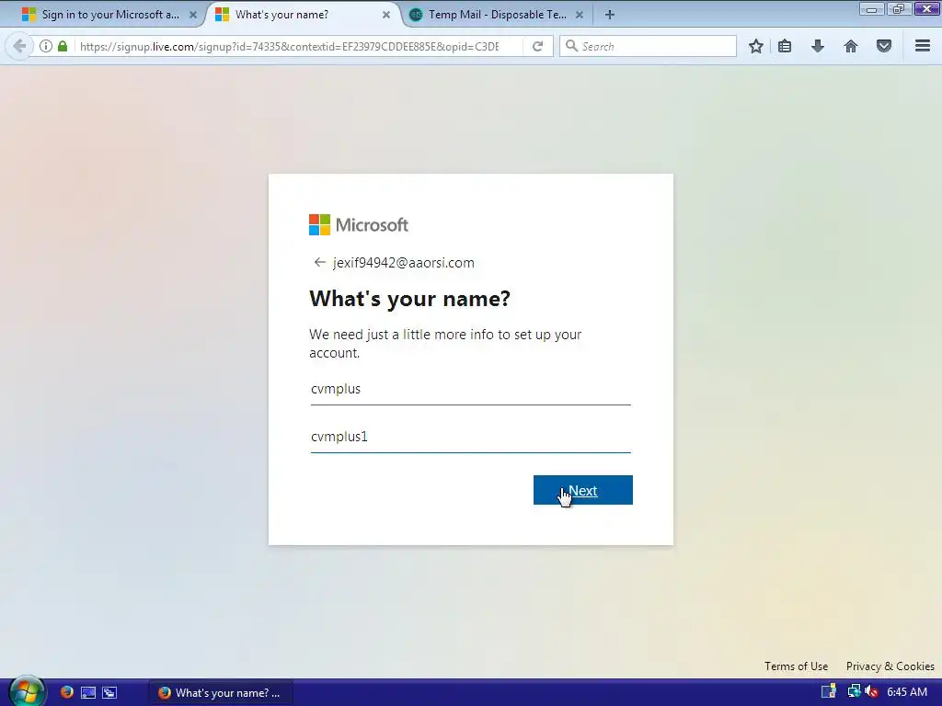Close the 'What's your name?' tab

[x=386, y=15]
